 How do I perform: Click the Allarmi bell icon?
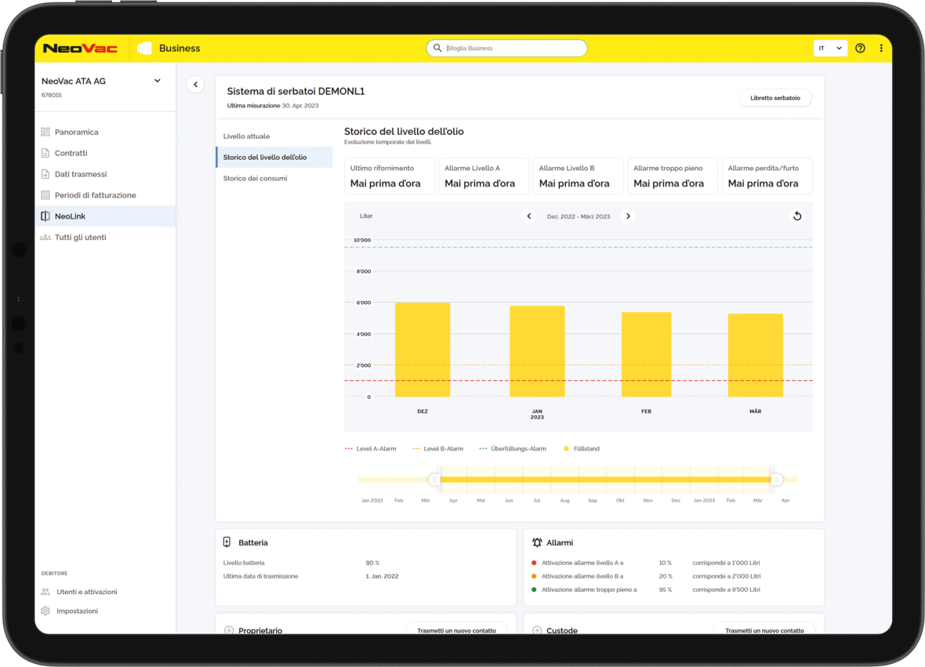coord(537,542)
